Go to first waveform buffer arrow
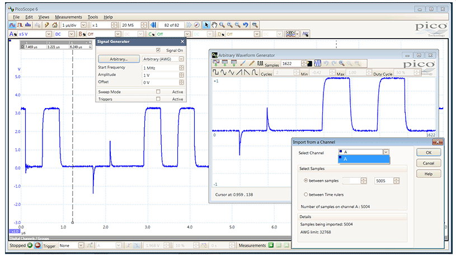This screenshot has width=456, height=257. pyautogui.click(x=153, y=25)
